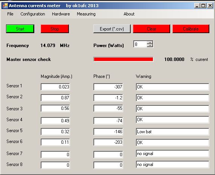The width and height of the screenshot is (215, 175).
Task: Select the Senzor 1 magnitude field
Action: [55, 87]
